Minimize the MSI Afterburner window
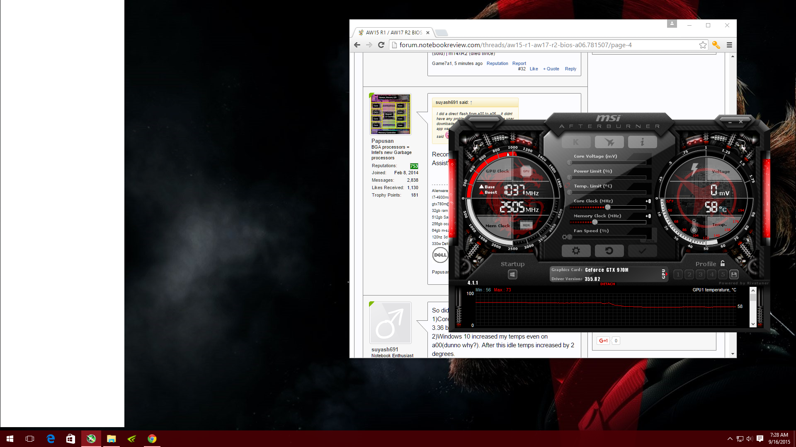This screenshot has width=796, height=447. click(x=730, y=122)
